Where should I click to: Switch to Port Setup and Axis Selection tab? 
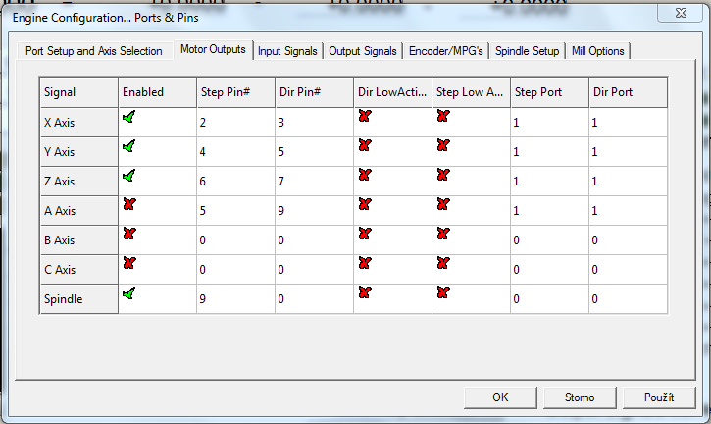[94, 51]
